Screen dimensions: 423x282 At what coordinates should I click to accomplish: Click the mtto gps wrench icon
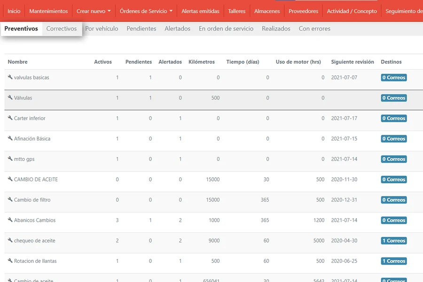(10, 159)
